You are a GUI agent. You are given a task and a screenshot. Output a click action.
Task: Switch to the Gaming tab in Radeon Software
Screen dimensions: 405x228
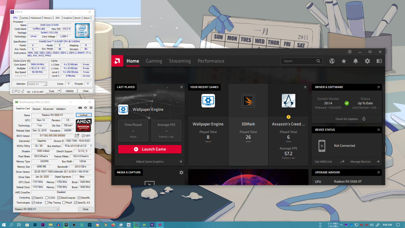(x=154, y=61)
